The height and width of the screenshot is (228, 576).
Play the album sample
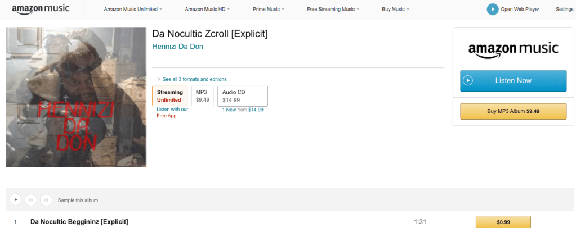(15, 199)
